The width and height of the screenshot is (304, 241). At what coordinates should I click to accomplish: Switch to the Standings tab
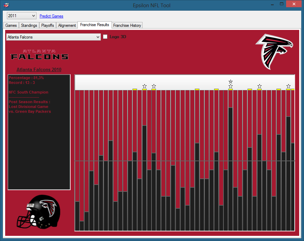29,25
